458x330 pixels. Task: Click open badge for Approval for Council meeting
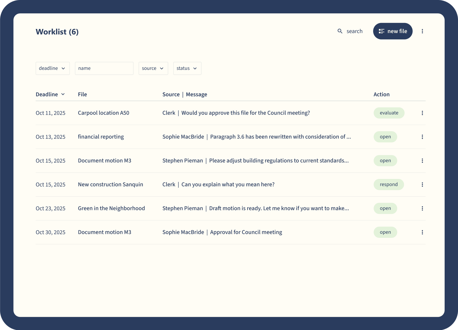point(385,232)
